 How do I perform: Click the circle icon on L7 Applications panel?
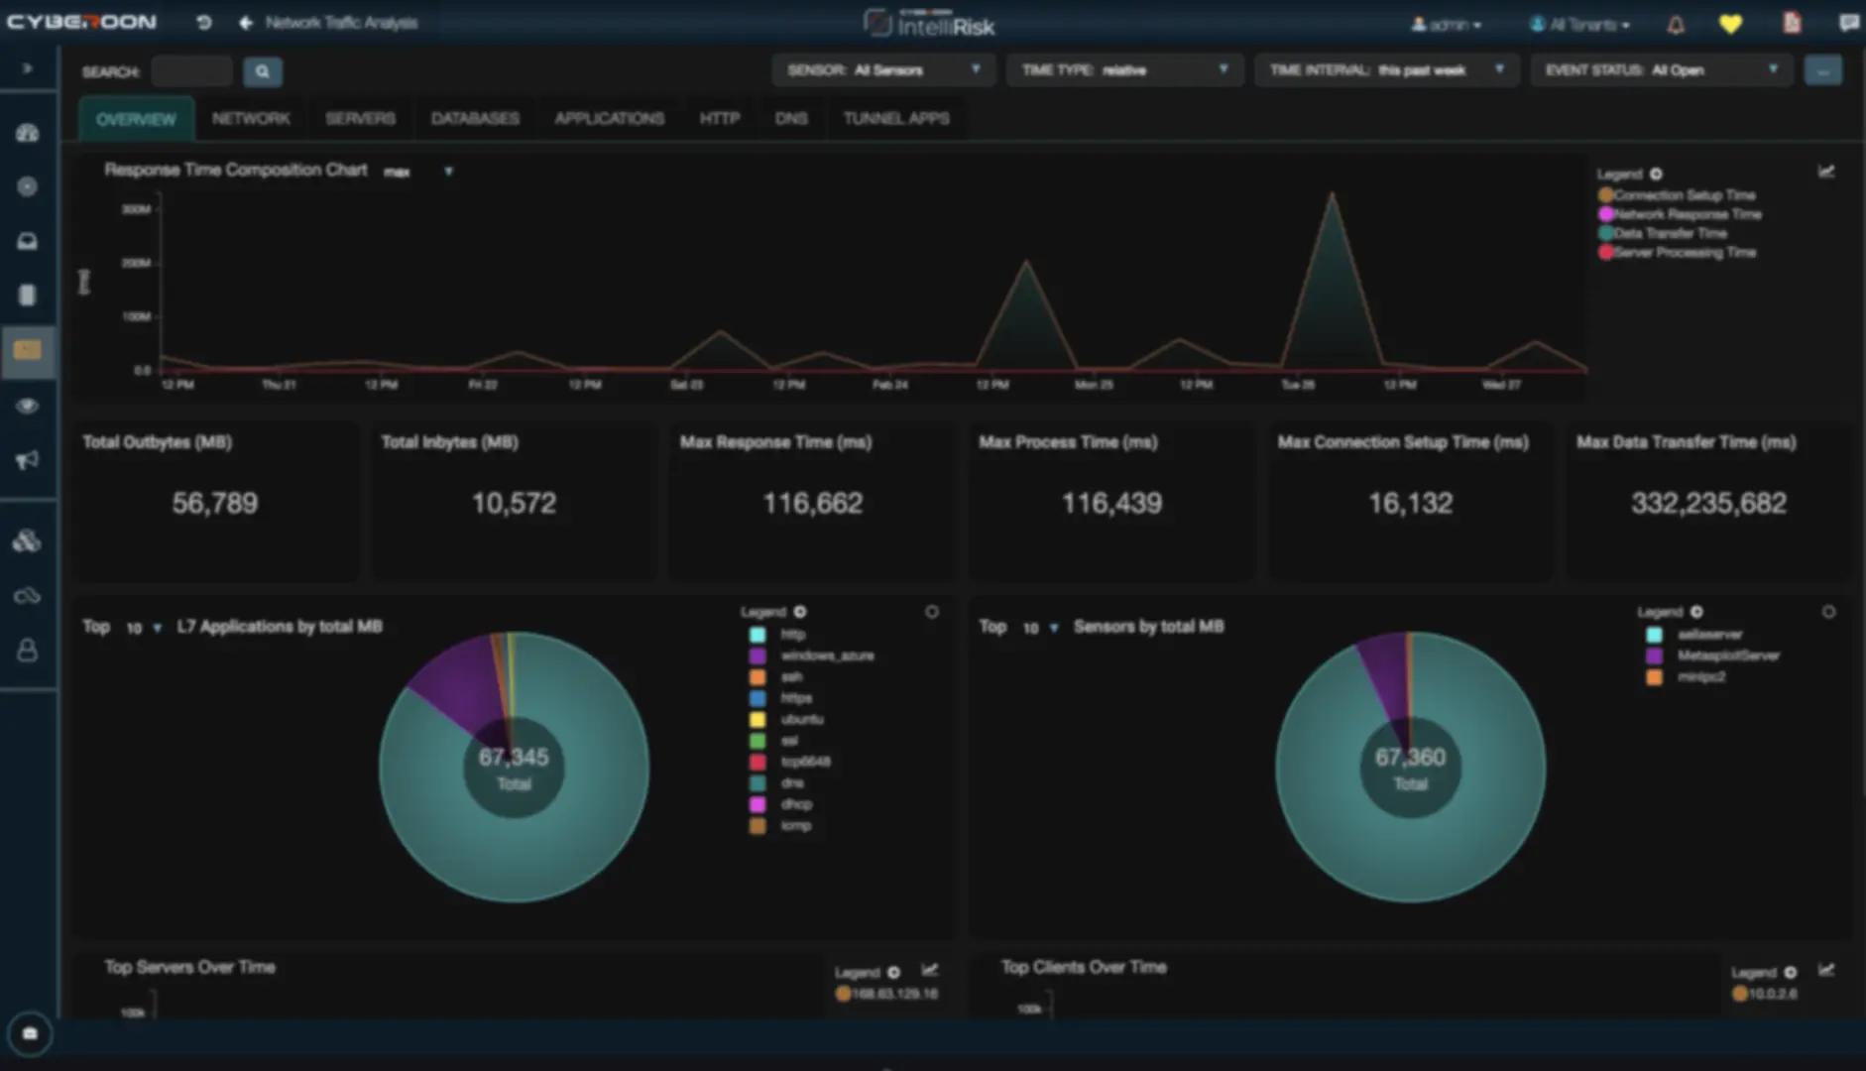tap(932, 612)
